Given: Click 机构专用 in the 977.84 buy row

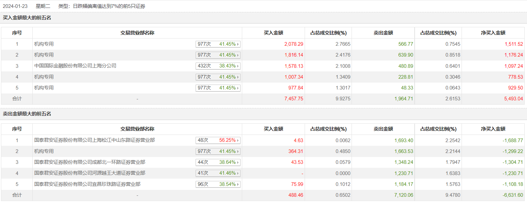Looking at the screenshot, I should click(44, 88).
